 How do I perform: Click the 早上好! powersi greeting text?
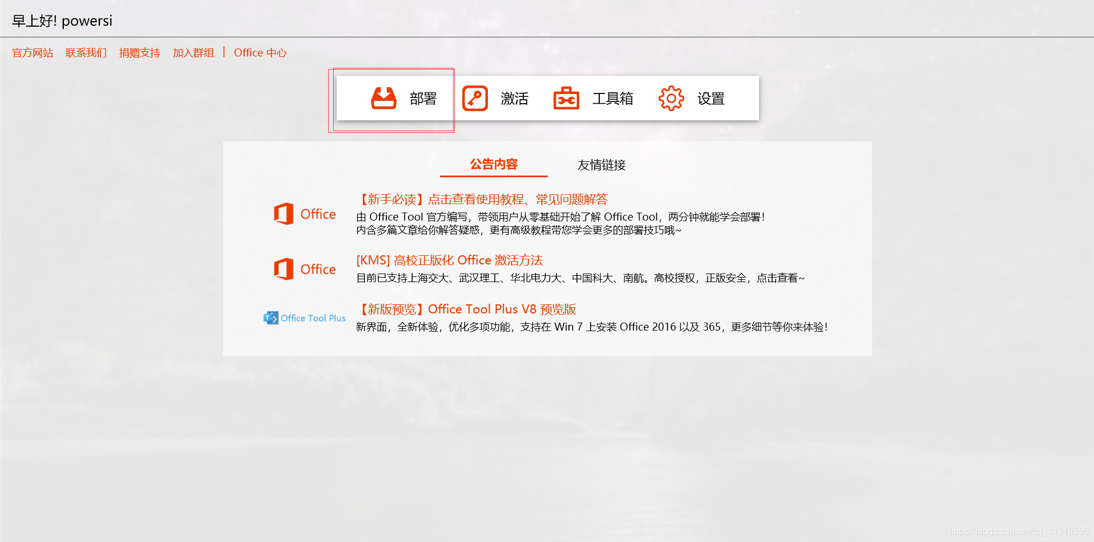62,21
